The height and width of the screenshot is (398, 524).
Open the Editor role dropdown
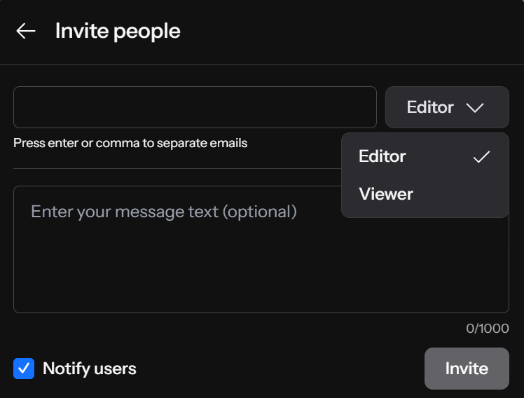point(447,107)
